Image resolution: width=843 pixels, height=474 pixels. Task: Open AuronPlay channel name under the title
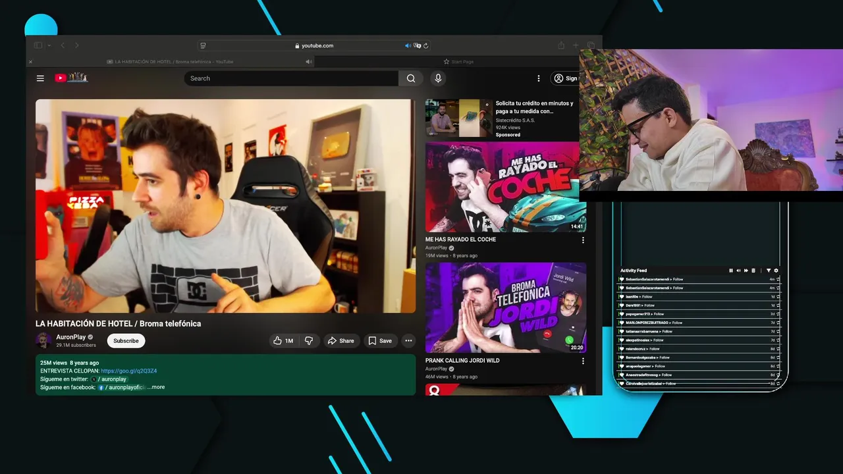(70, 337)
